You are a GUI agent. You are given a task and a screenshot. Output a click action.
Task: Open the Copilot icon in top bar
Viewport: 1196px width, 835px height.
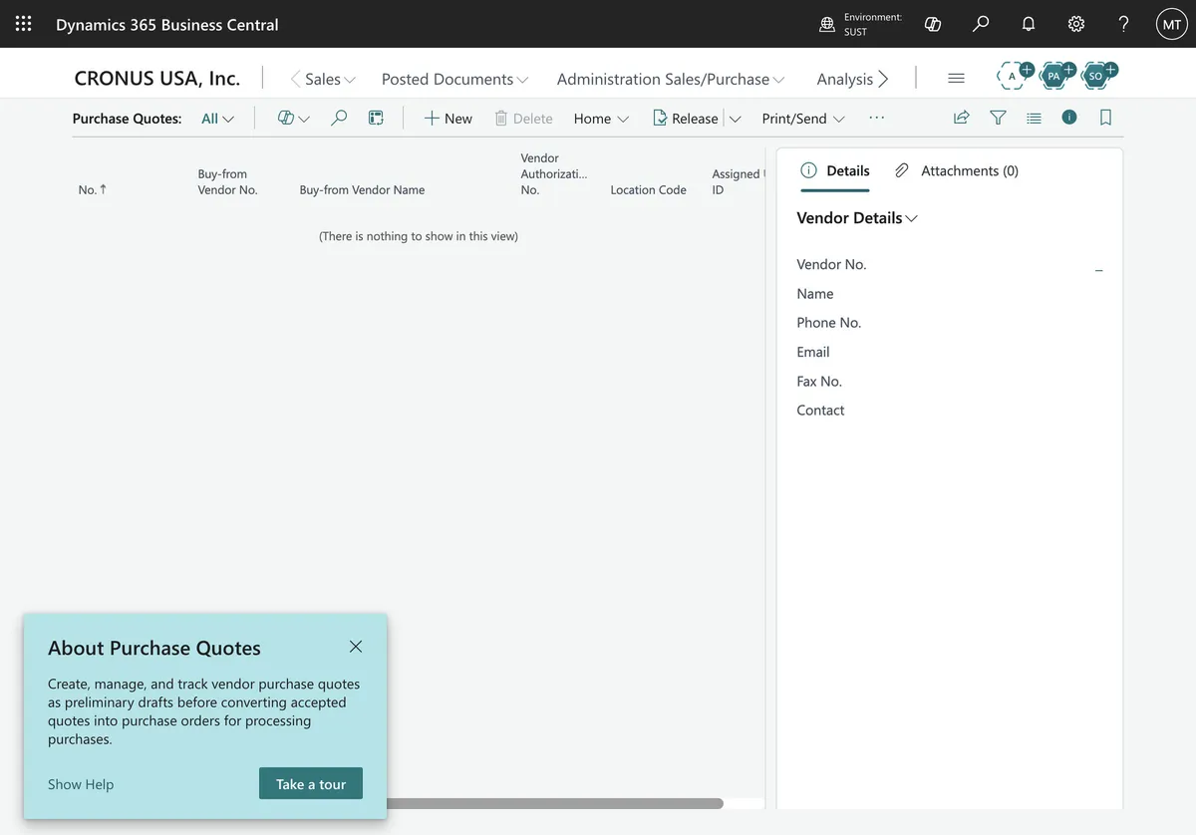pyautogui.click(x=933, y=24)
